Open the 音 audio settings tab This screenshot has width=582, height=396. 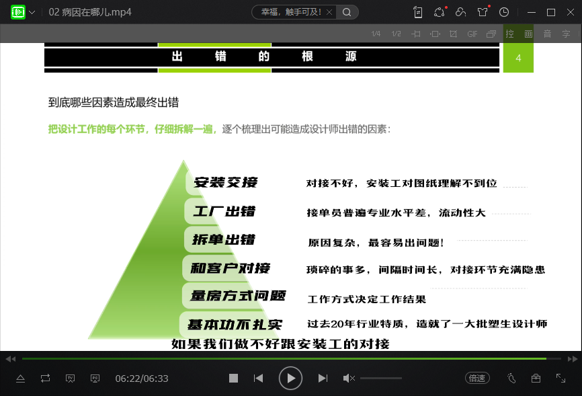pos(547,34)
